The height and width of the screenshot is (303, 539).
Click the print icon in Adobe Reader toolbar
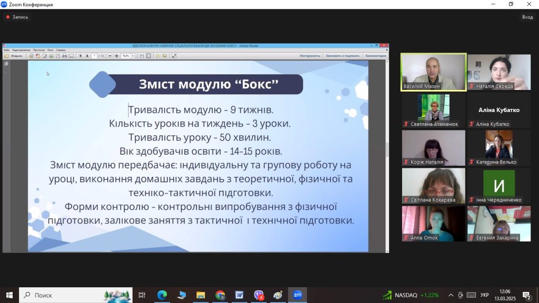tap(64, 56)
